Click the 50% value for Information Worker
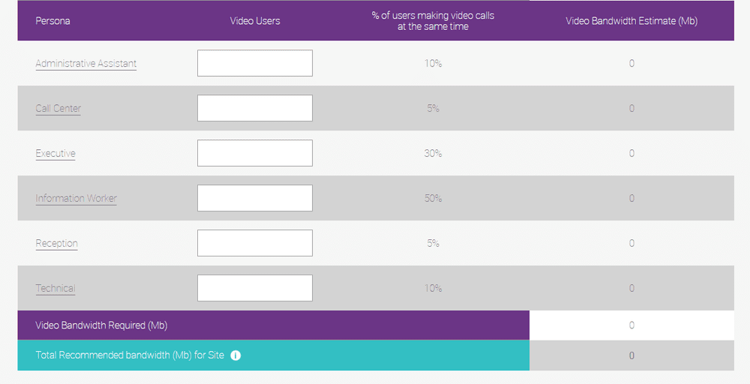 pyautogui.click(x=433, y=199)
